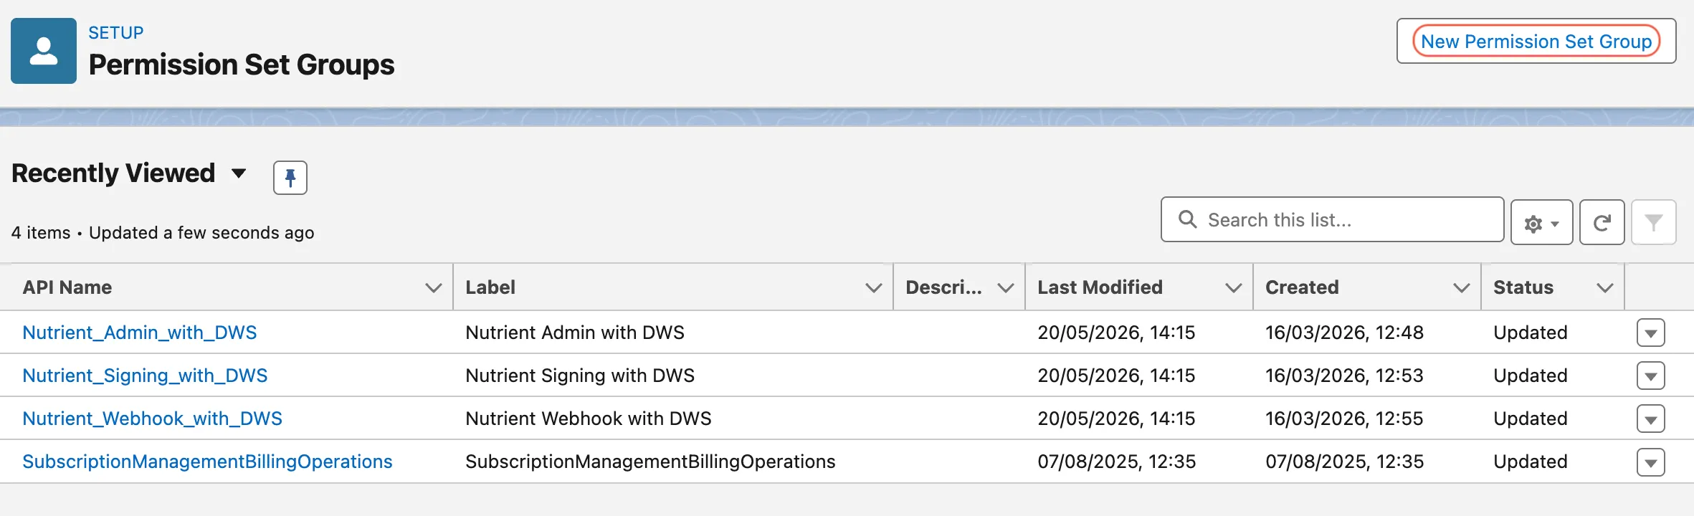Click the Permission Set Groups user icon
The width and height of the screenshot is (1694, 516).
click(x=44, y=51)
